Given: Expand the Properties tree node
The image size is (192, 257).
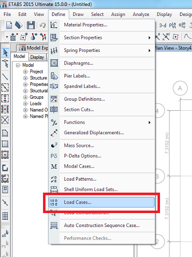Looking at the screenshot, I should tap(25, 84).
